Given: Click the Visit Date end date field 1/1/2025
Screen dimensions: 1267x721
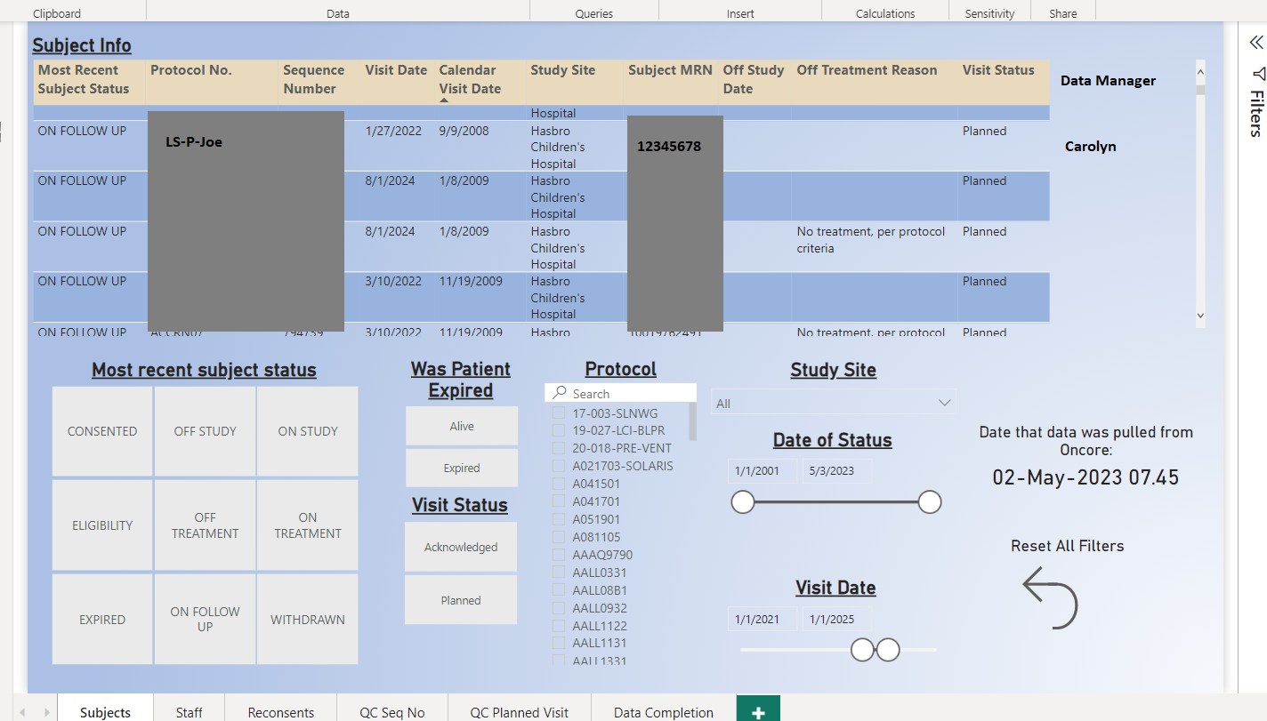Looking at the screenshot, I should [836, 619].
